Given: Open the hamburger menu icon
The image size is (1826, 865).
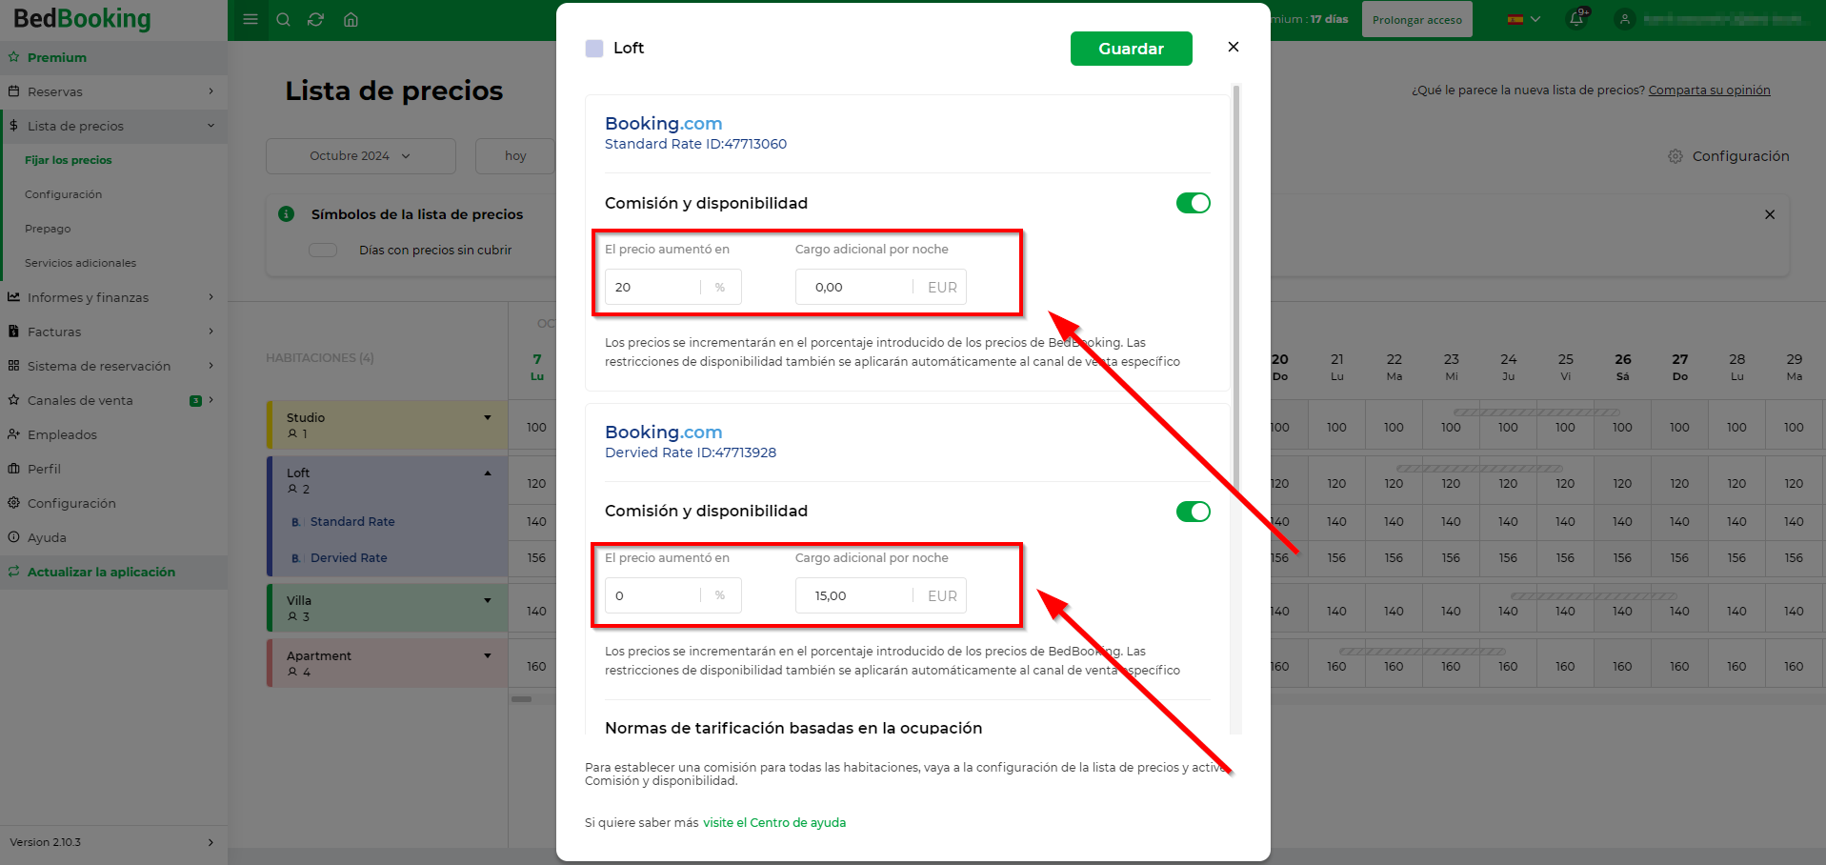Looking at the screenshot, I should [x=251, y=19].
